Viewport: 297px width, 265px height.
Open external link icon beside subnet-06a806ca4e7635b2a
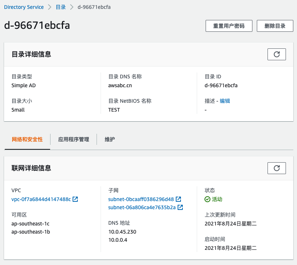(180, 207)
